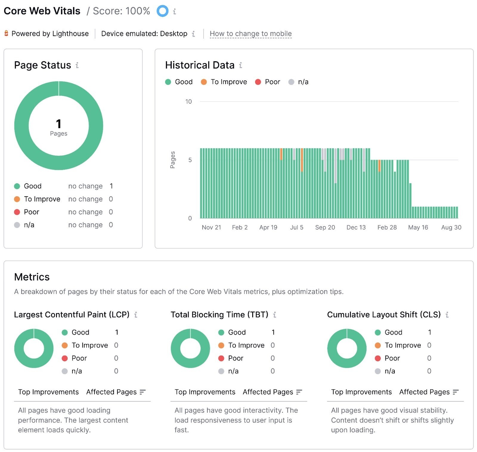Click the Powered by Lighthouse label
The height and width of the screenshot is (452, 477).
(x=50, y=34)
